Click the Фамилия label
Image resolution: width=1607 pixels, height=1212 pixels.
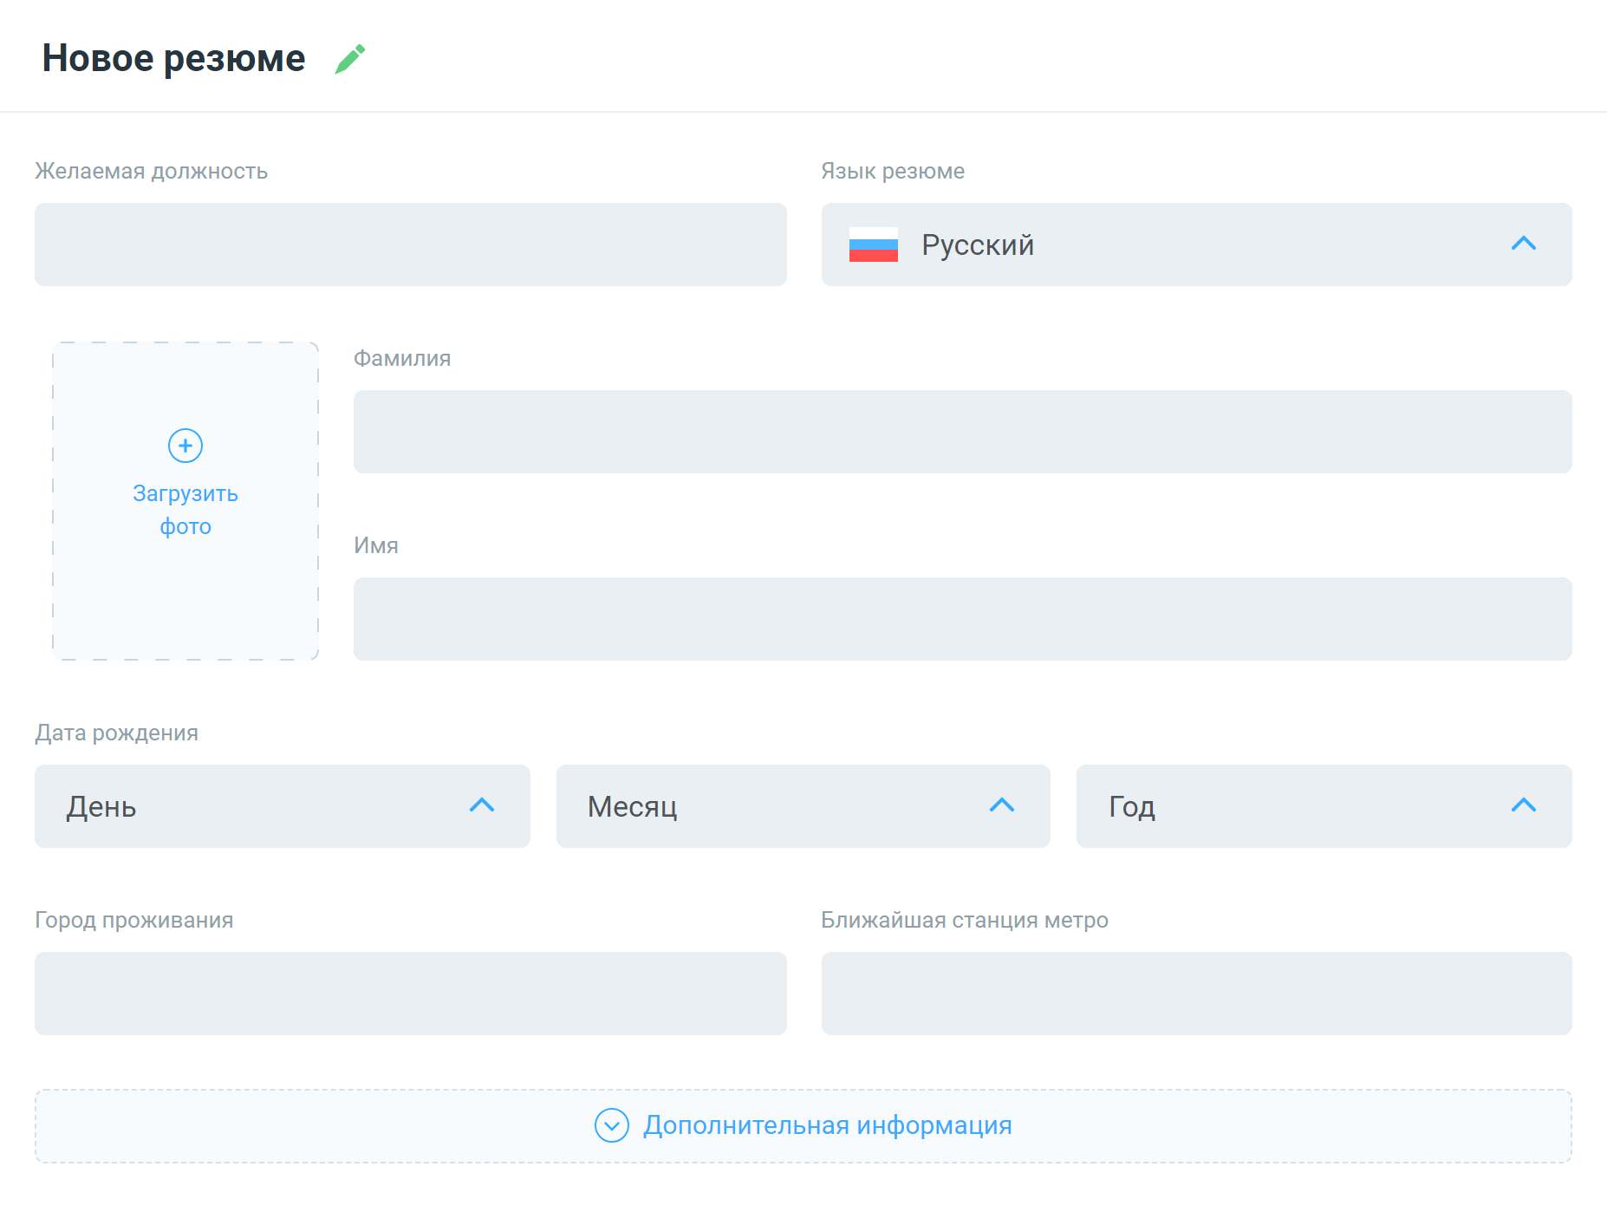[x=402, y=358]
